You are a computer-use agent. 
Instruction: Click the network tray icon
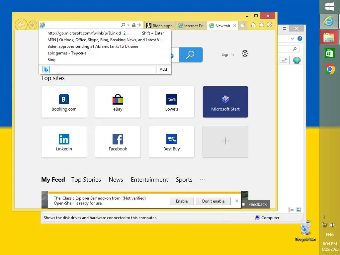tap(325, 225)
